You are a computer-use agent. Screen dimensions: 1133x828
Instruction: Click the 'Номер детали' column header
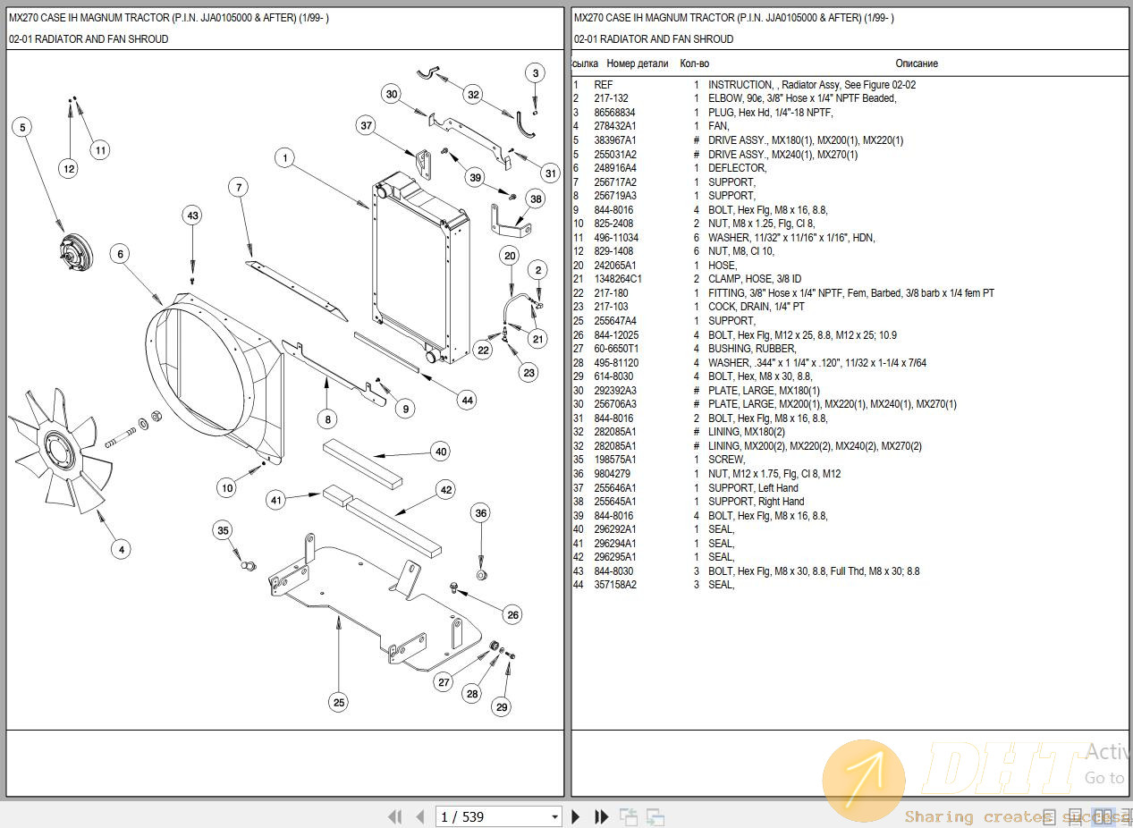[x=637, y=63]
